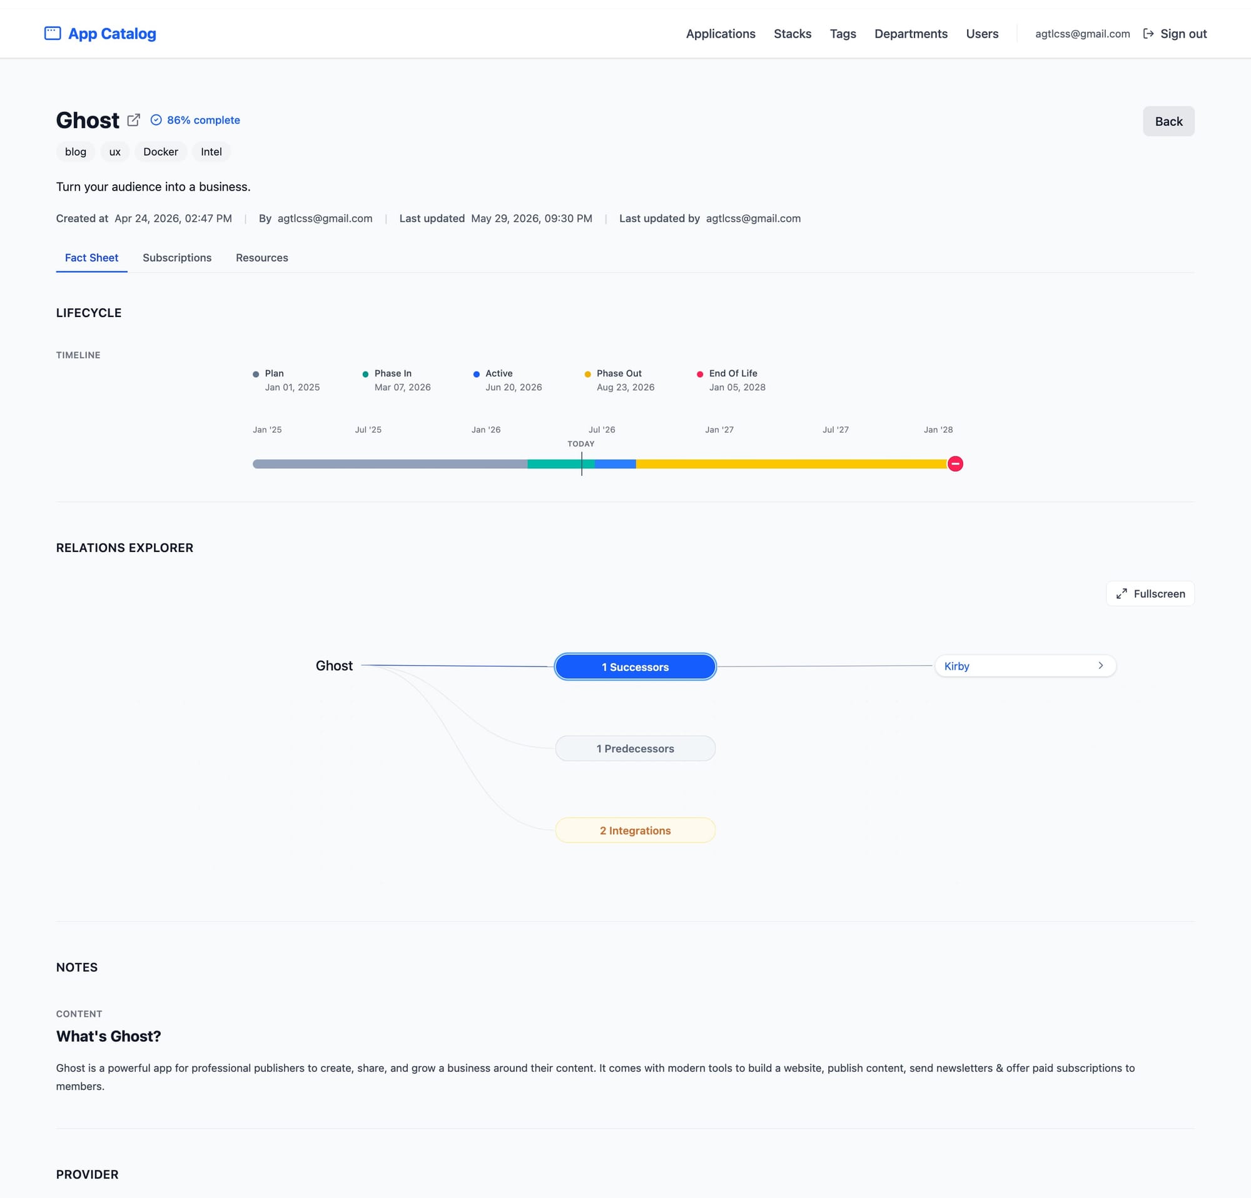The width and height of the screenshot is (1251, 1198).
Task: Click the Phase Out date Aug 23, 2026
Action: (x=625, y=387)
